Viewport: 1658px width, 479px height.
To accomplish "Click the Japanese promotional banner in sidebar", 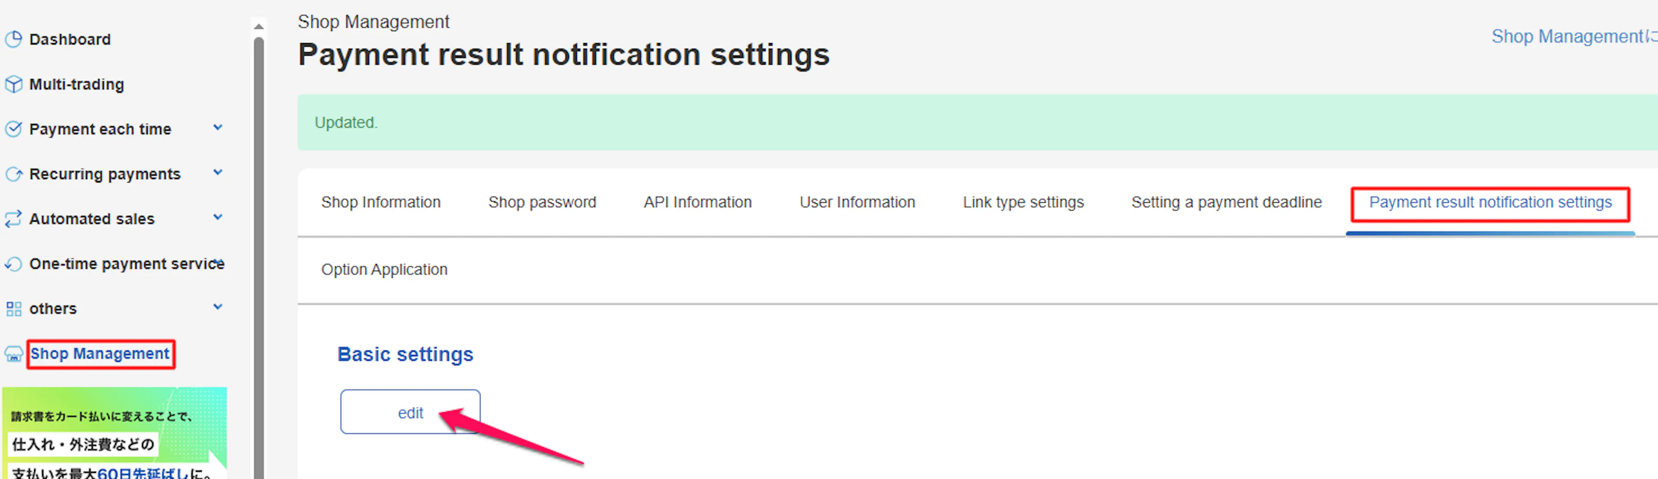I will pyautogui.click(x=114, y=433).
